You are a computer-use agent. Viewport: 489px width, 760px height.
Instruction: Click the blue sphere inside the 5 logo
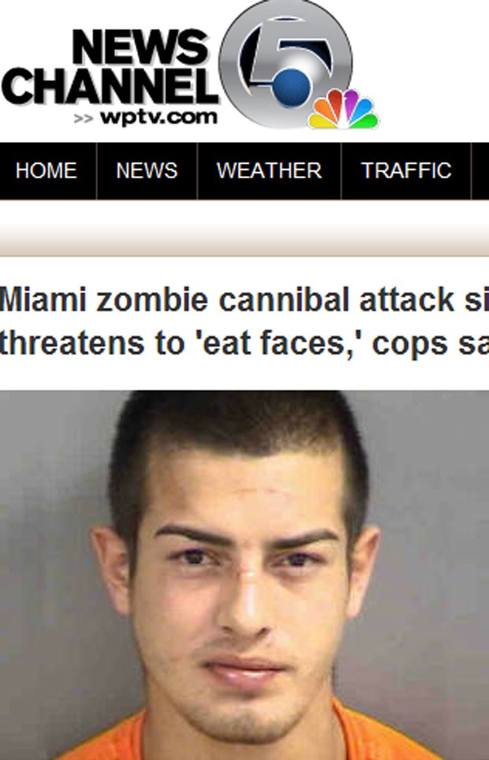coord(292,88)
